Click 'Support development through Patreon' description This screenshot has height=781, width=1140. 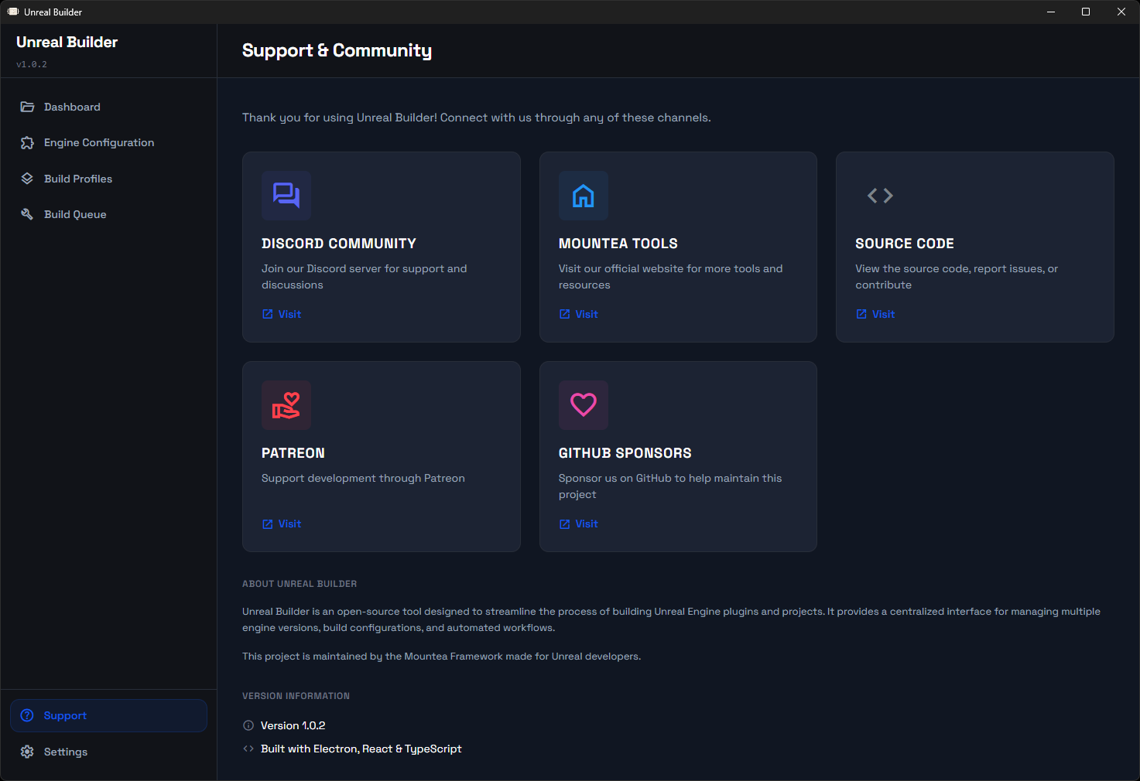(x=363, y=478)
